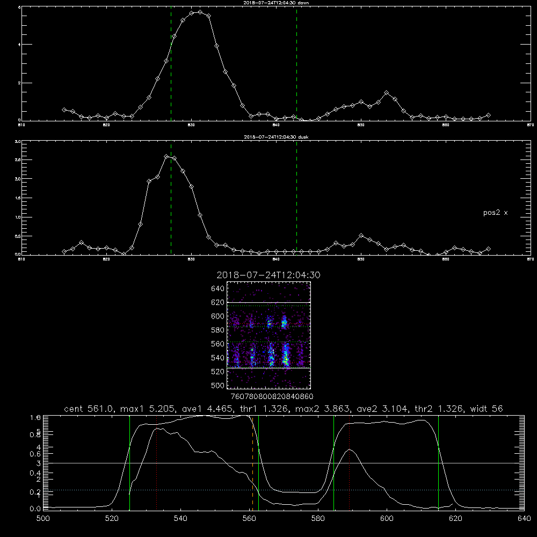Screen dimensions: 537x537
Task: Click bottom plot x-axis label '520'
Action: (x=112, y=519)
